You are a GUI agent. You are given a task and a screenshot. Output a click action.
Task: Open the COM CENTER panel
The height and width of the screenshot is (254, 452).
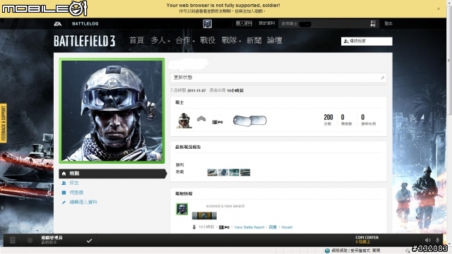point(367,240)
